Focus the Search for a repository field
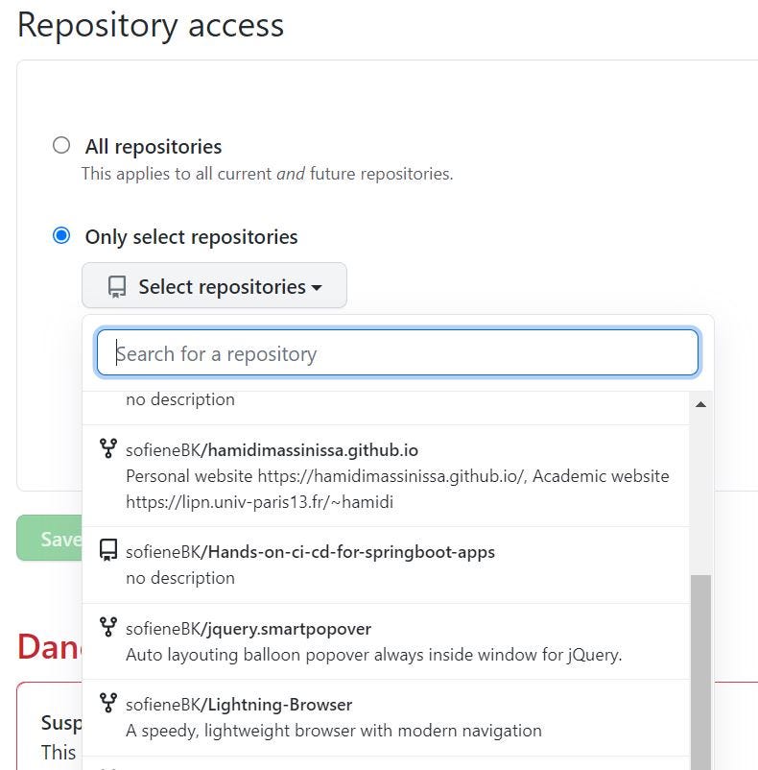The image size is (758, 770). 397,353
